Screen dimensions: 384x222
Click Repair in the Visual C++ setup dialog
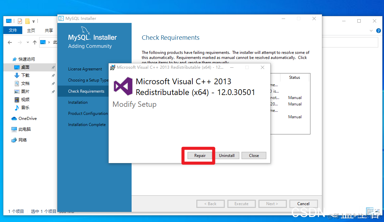200,156
